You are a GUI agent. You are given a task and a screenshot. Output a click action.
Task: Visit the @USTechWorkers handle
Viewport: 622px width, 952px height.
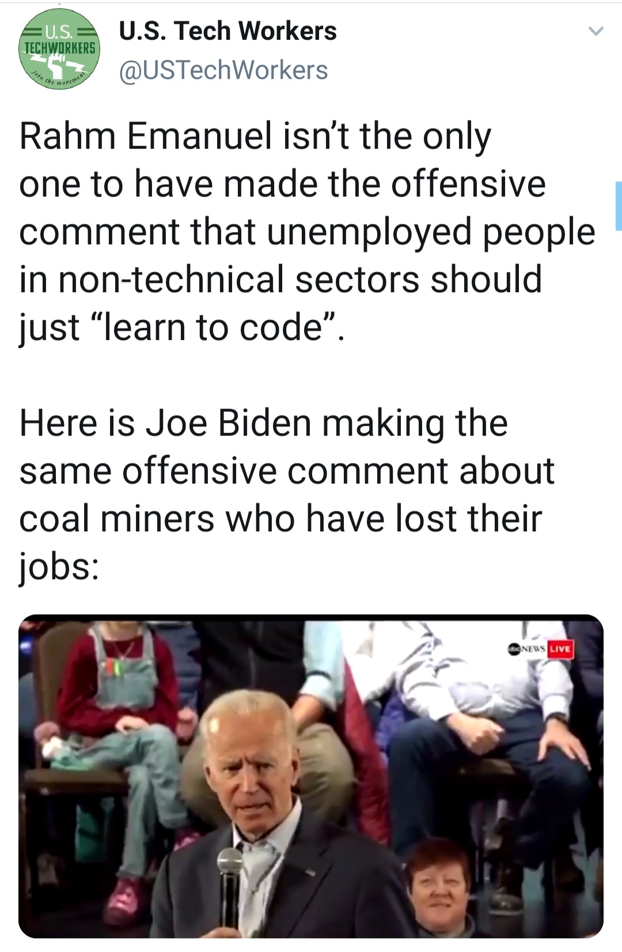[x=223, y=70]
